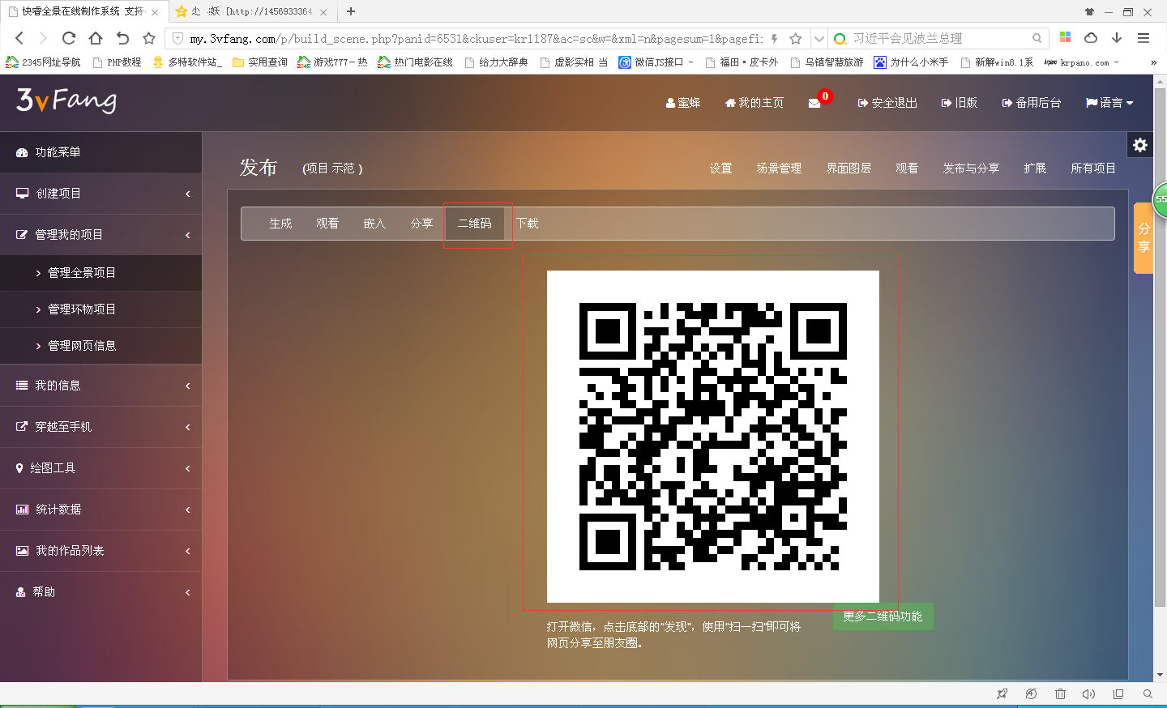Viewport: 1167px width, 708px height.
Task: Expand the 绘图工具 sidebar menu
Action: tap(100, 468)
